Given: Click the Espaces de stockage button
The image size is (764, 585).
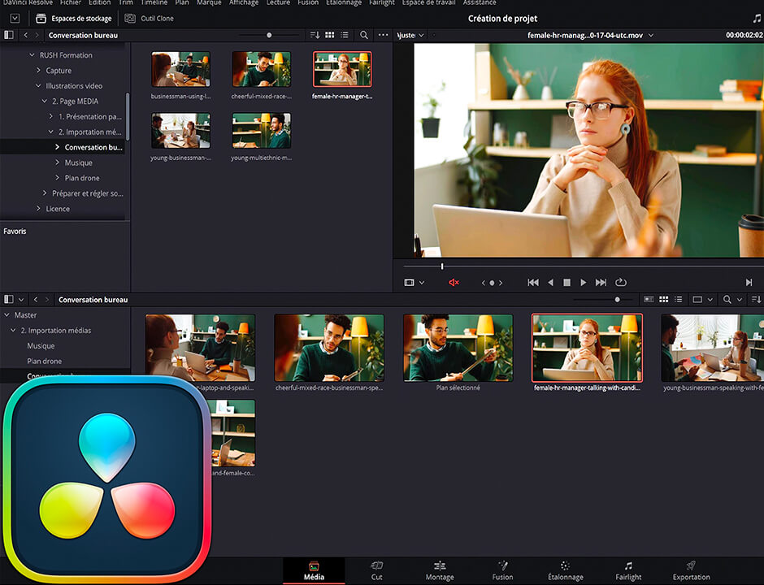Looking at the screenshot, I should click(74, 18).
